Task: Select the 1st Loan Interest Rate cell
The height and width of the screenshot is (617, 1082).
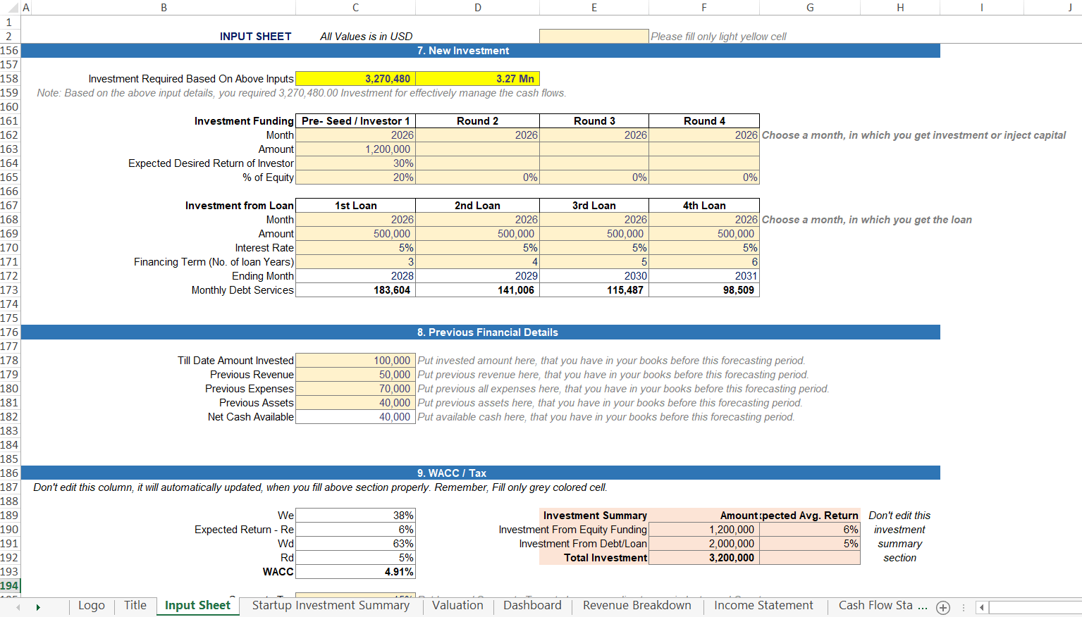Action: point(355,248)
